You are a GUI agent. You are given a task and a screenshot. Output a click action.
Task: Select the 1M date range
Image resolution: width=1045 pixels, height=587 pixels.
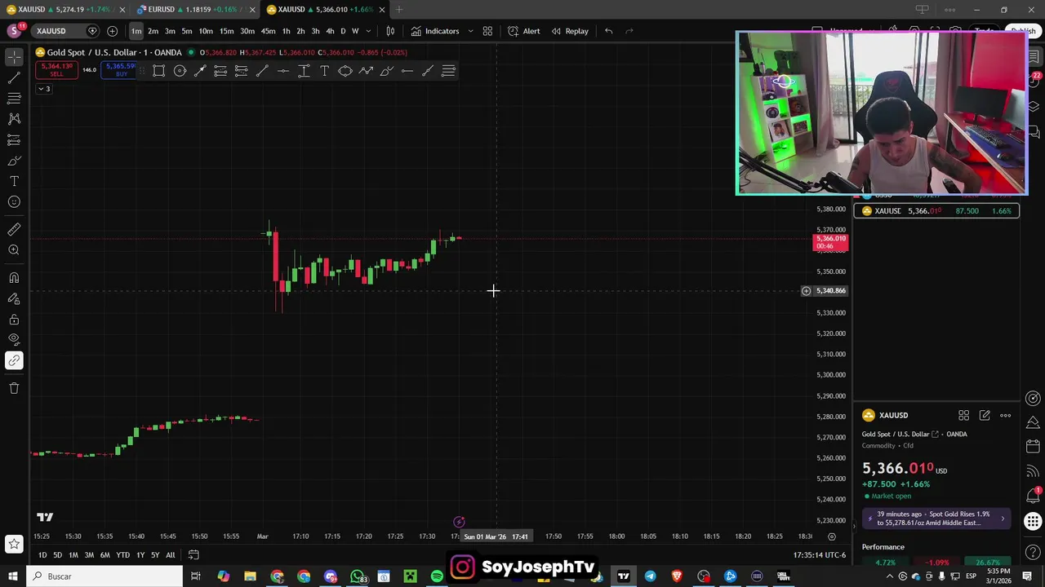(73, 555)
